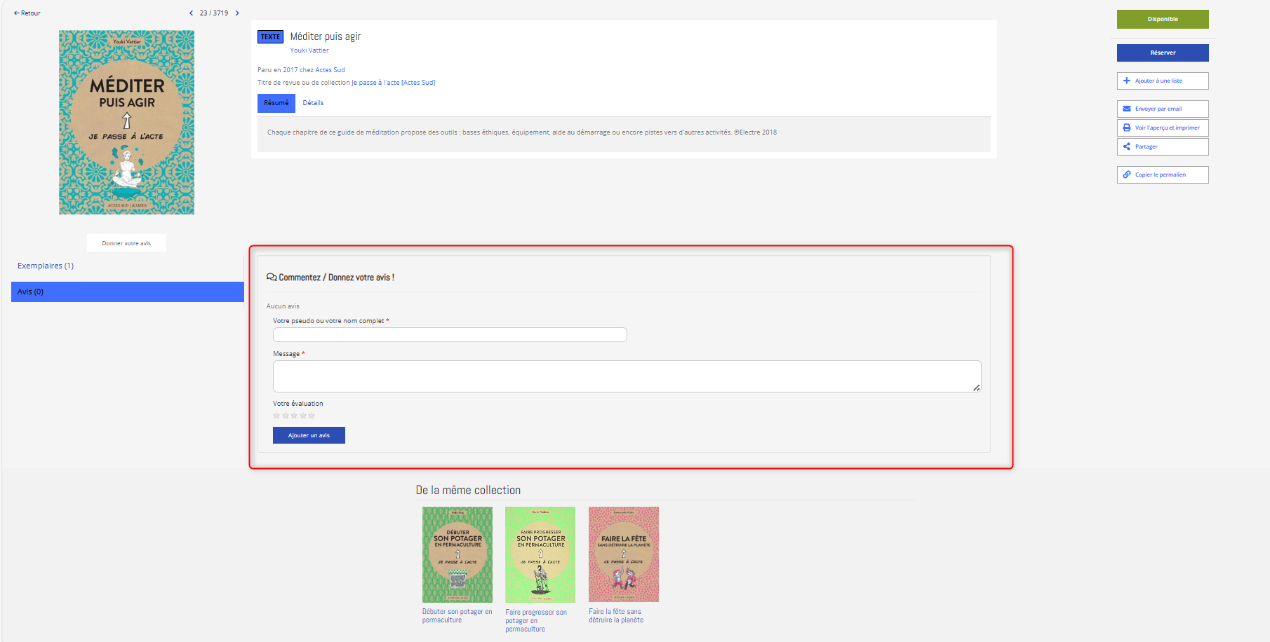Screen dimensions: 1270x642
Task: Click the share icon next to Partager
Action: point(1127,146)
